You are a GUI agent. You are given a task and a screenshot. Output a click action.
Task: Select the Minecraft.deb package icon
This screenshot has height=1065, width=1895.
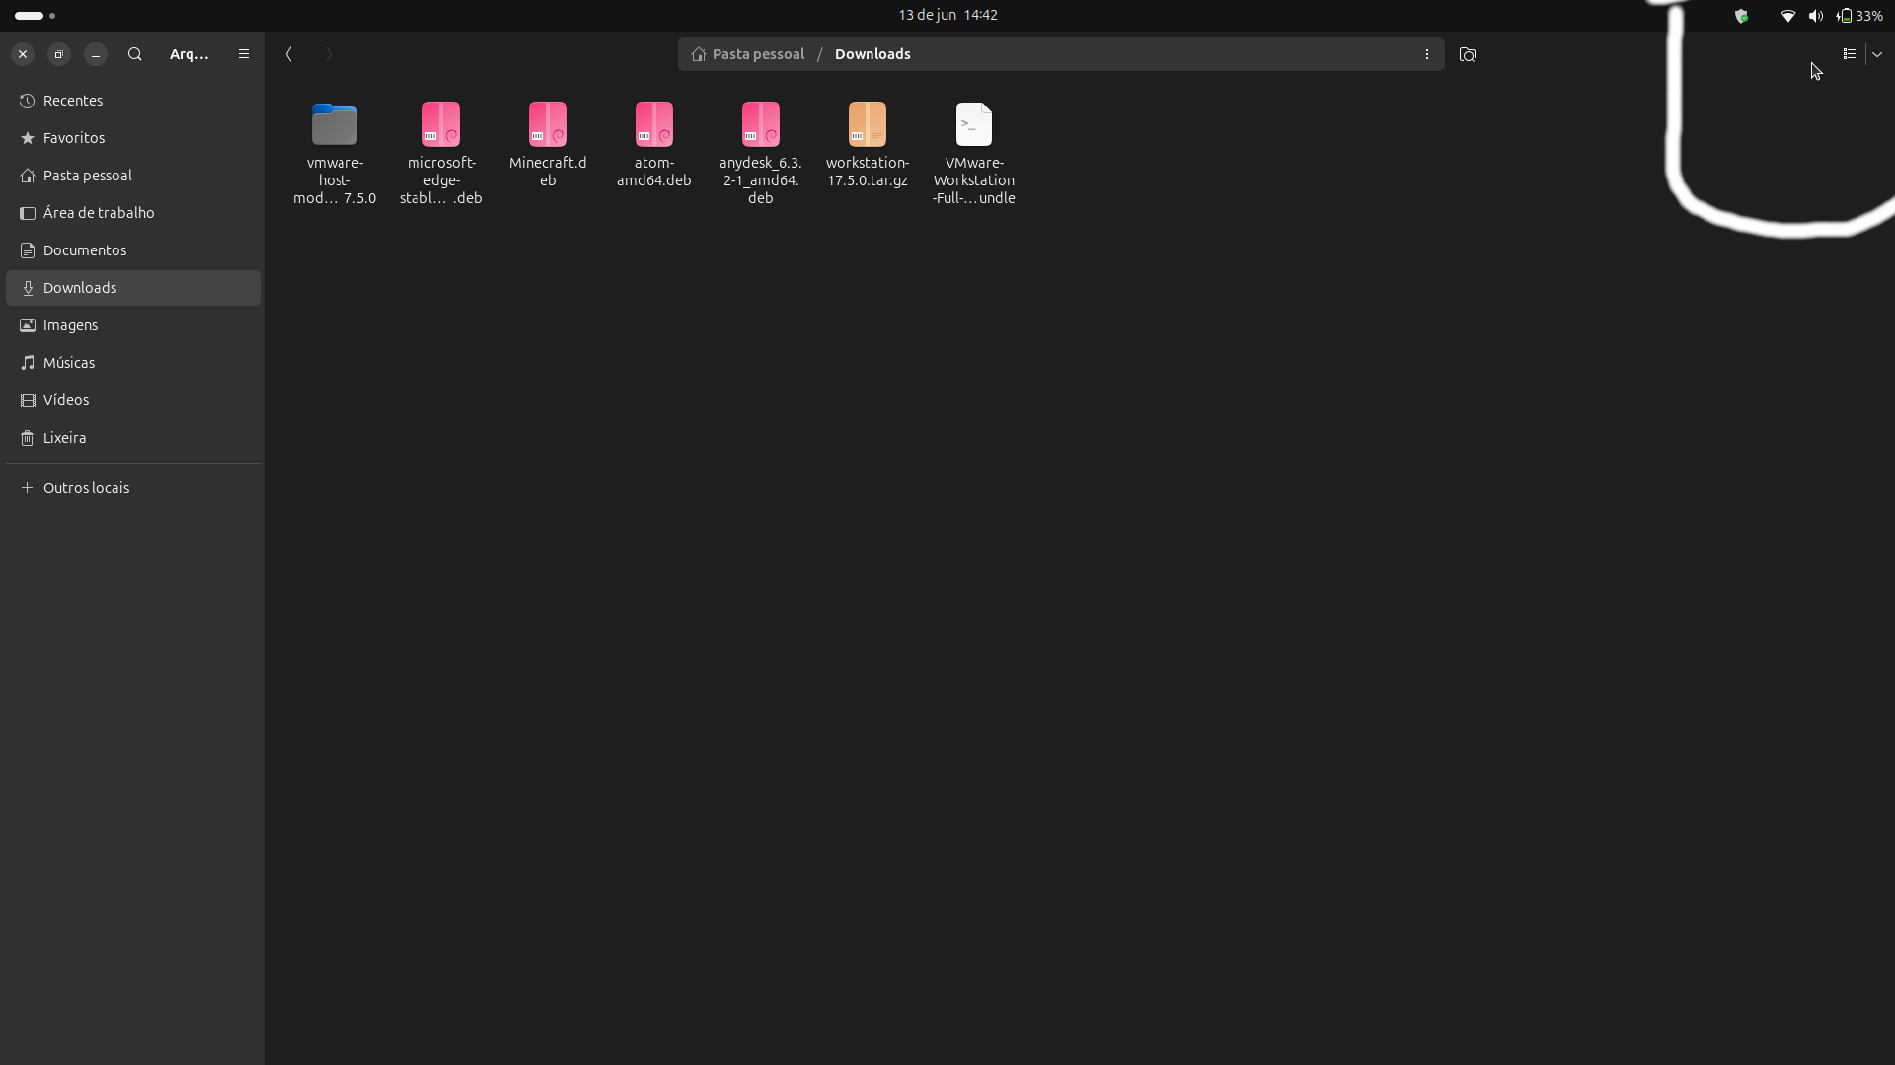[548, 124]
